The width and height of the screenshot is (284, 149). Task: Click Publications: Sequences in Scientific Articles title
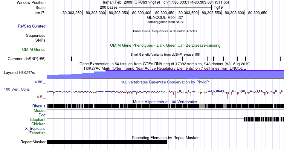click(165, 31)
